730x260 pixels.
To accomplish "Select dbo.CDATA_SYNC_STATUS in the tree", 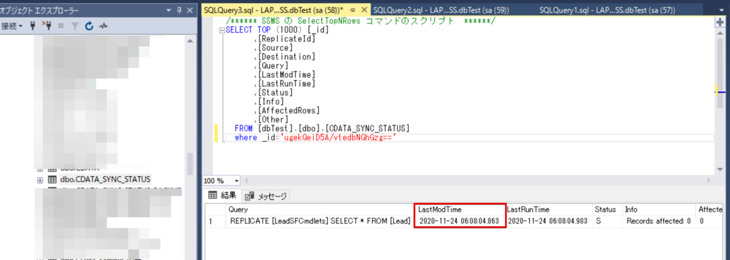I will pyautogui.click(x=105, y=179).
